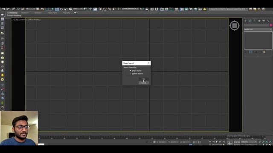Click the Configure Modifier Sets icon
273x153 pixels.
[x=264, y=52]
